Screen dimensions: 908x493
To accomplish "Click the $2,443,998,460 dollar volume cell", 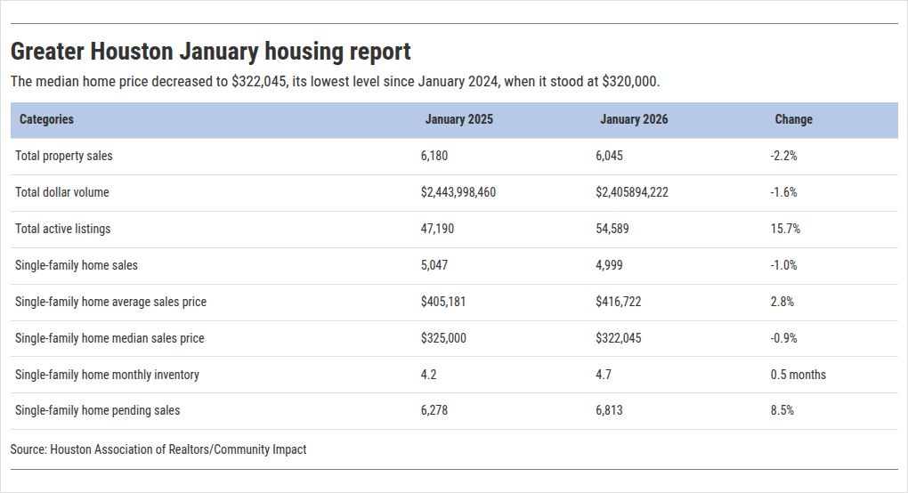I will (x=458, y=192).
